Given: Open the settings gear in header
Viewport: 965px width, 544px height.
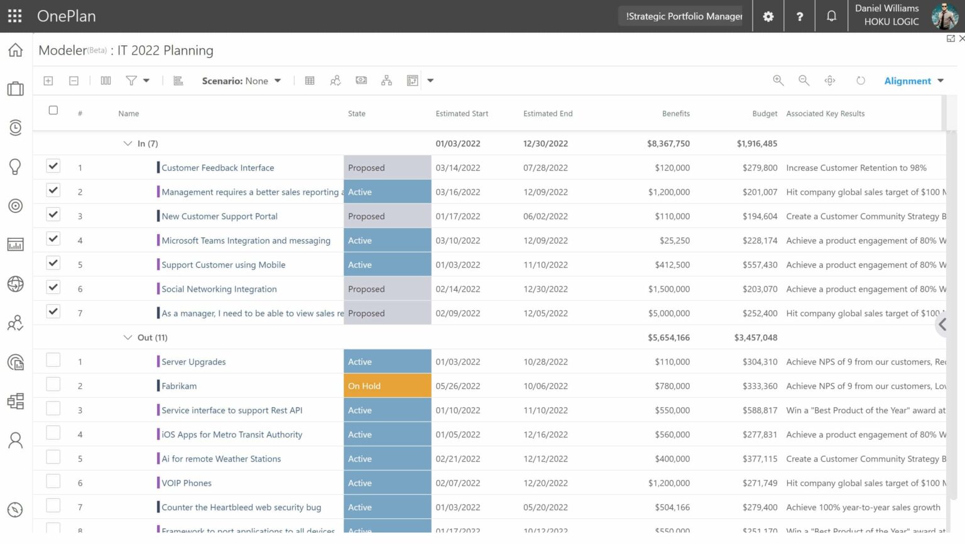Looking at the screenshot, I should [x=768, y=16].
